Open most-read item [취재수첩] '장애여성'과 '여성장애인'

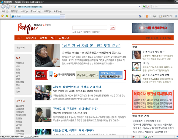click(x=153, y=128)
